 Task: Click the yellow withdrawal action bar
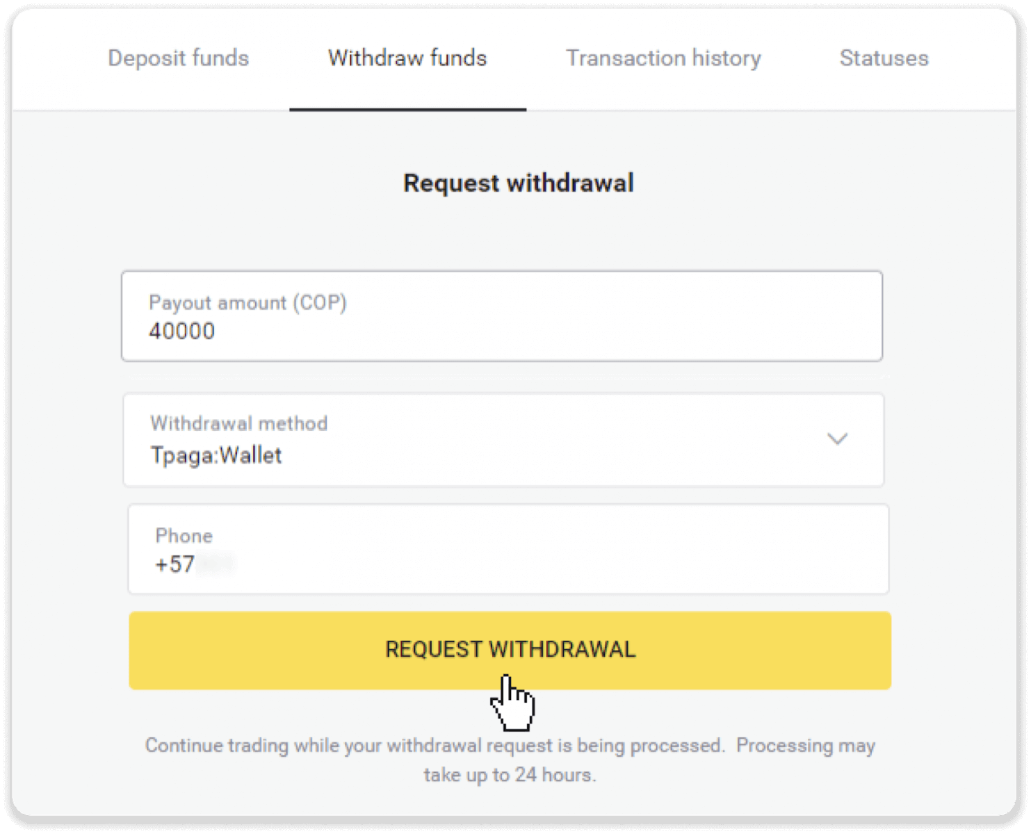[510, 650]
